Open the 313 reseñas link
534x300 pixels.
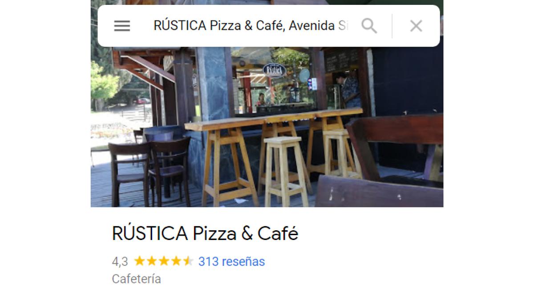pyautogui.click(x=231, y=261)
